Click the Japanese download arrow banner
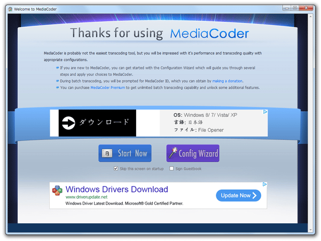The image size is (321, 241). pyautogui.click(x=97, y=123)
